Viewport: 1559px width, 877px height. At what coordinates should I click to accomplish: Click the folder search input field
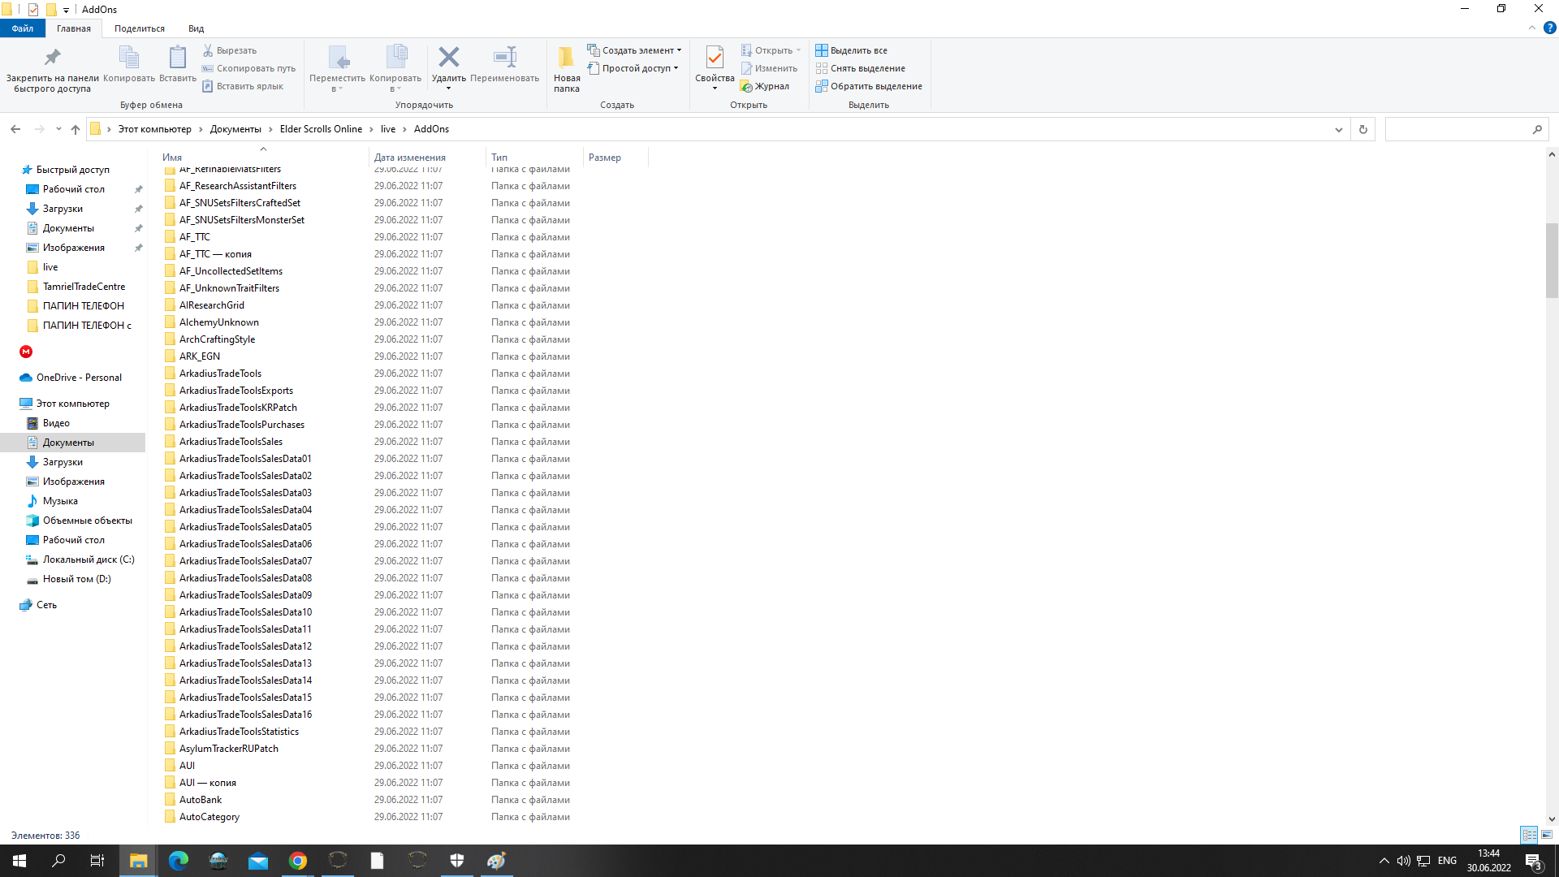click(1466, 129)
